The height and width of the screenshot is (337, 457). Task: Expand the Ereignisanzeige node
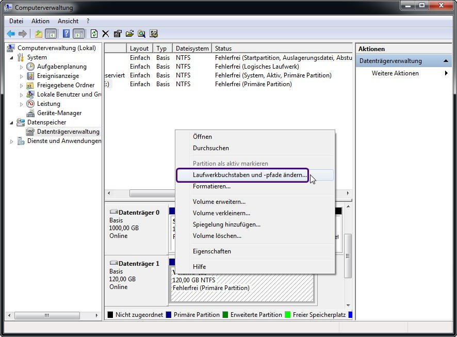21,76
